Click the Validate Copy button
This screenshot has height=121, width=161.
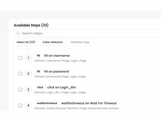(80, 42)
